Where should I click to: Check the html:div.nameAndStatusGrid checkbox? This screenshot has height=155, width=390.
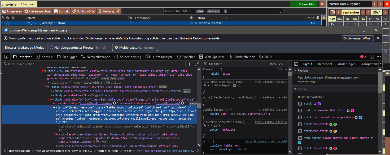coord(300,111)
